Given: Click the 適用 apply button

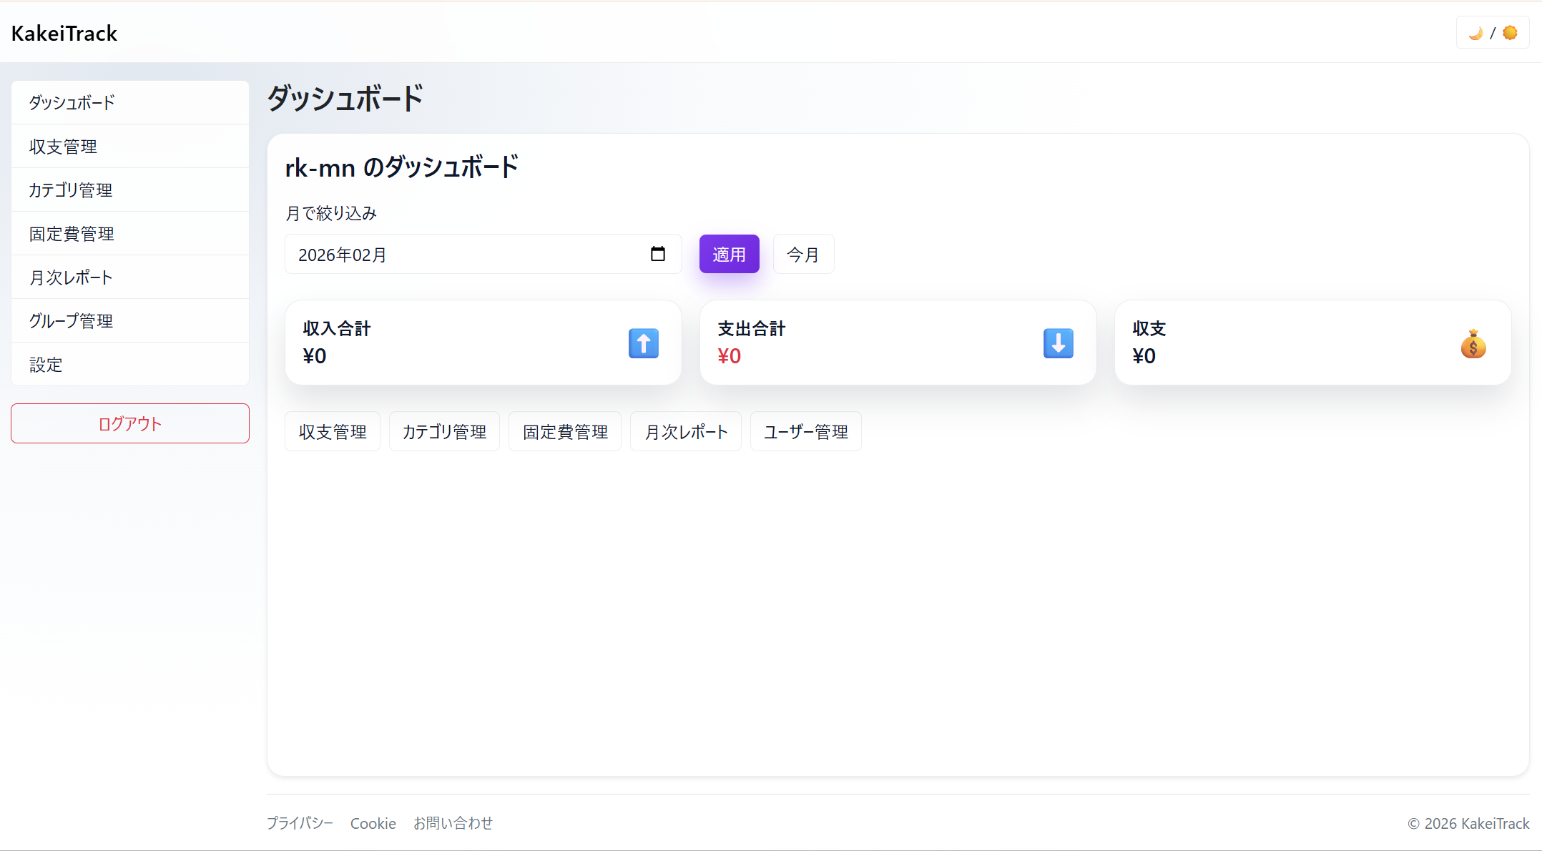Looking at the screenshot, I should click(x=729, y=254).
